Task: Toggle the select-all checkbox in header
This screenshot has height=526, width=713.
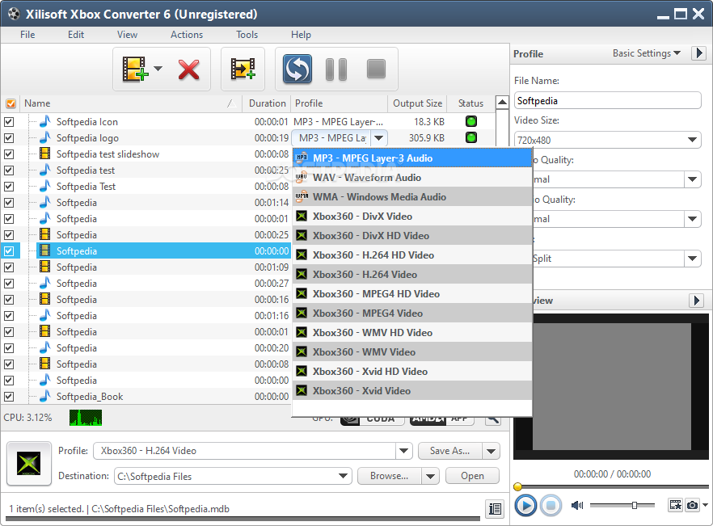Action: coord(11,103)
